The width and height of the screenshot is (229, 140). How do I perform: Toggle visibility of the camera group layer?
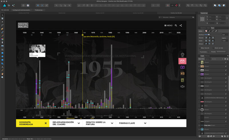point(226,74)
